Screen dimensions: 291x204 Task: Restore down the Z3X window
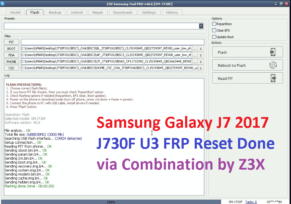(281, 4)
